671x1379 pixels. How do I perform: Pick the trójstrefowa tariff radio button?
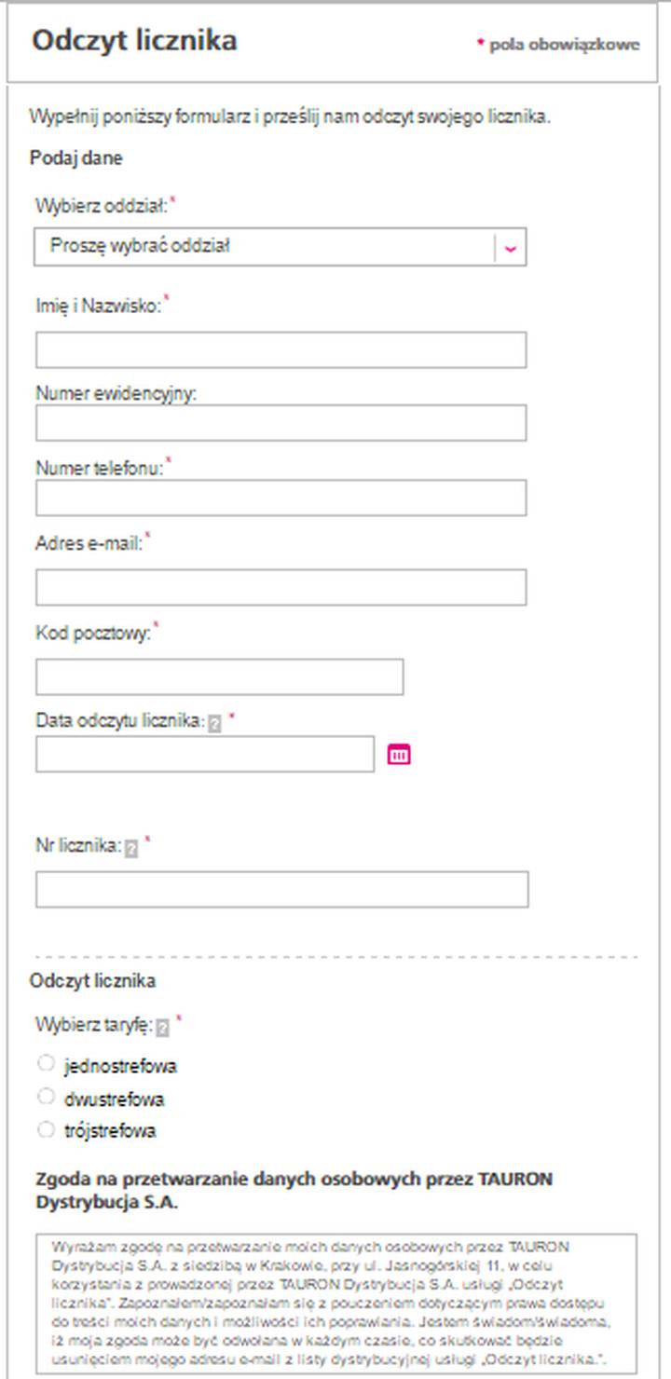coord(46,1130)
